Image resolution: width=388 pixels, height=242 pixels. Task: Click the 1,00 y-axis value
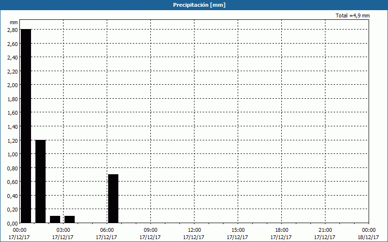pos(13,154)
